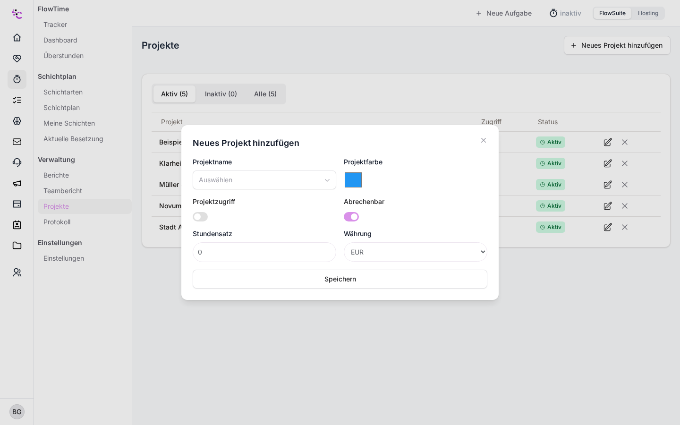Open the megaphone announcements sidebar icon
Viewport: 680px width, 425px height.
17,183
